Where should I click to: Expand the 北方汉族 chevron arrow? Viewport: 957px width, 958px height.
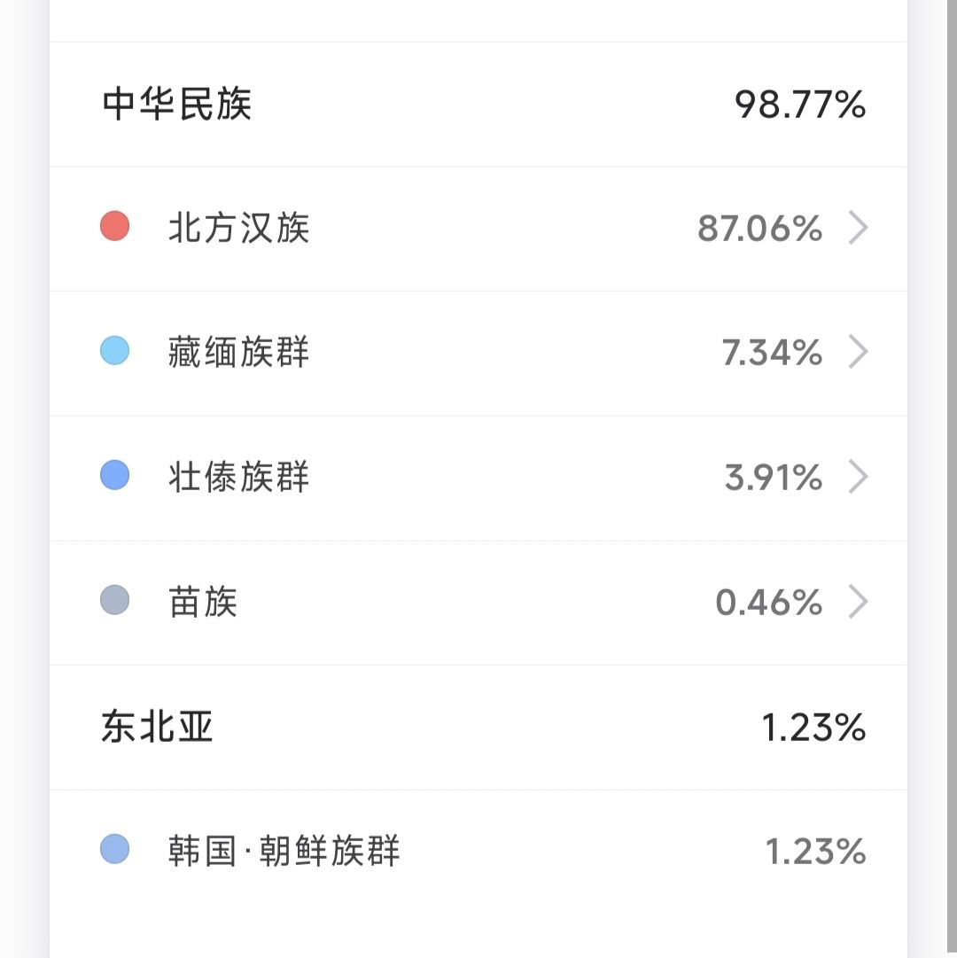click(x=857, y=229)
